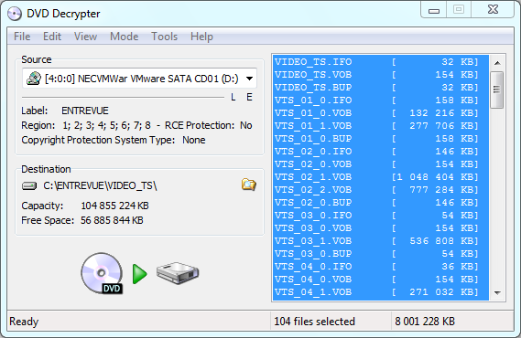Start decrypting with the DVD disc icon
Image resolution: width=521 pixels, height=338 pixels.
coord(103,273)
